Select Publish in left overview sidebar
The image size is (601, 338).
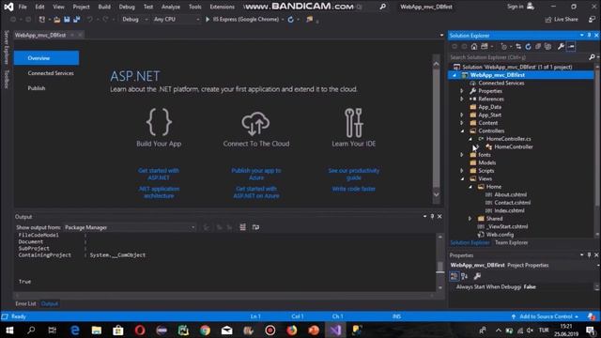[x=37, y=88]
